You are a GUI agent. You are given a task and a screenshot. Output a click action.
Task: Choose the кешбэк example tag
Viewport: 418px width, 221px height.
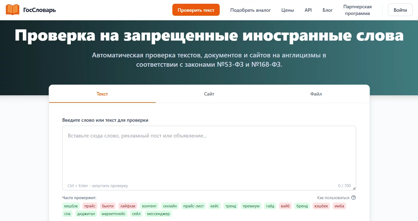pos(71,206)
